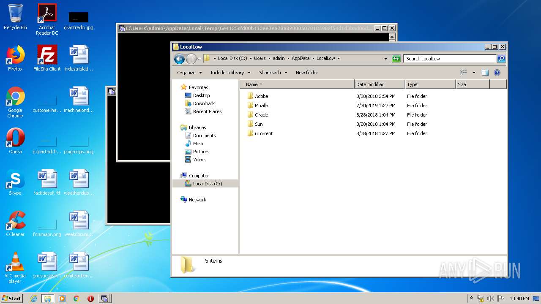Expand the Users breadcrumb arrow
The height and width of the screenshot is (304, 541).
[x=269, y=59]
